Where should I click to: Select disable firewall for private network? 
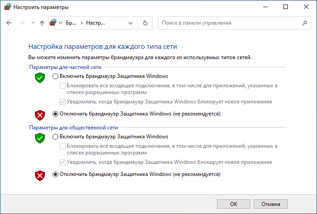pyautogui.click(x=55, y=114)
